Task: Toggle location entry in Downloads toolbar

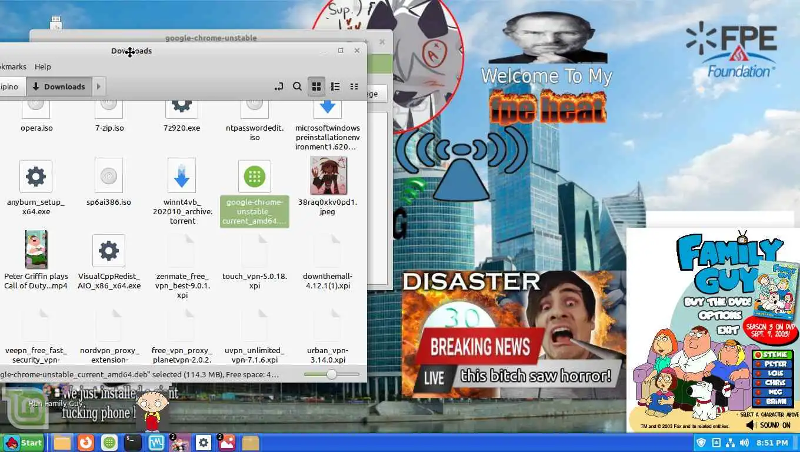Action: pos(279,87)
